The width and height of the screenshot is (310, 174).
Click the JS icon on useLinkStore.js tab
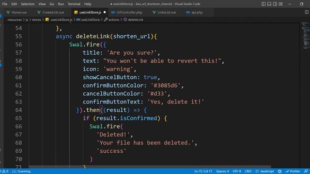point(76,12)
